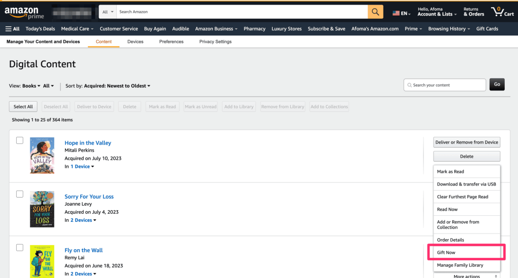Viewport: 518px width, 278px height.
Task: Click the Mark as Unread button
Action: tap(200, 106)
